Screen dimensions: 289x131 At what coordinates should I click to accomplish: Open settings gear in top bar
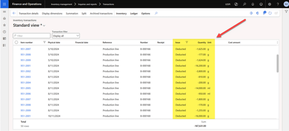[270, 4]
